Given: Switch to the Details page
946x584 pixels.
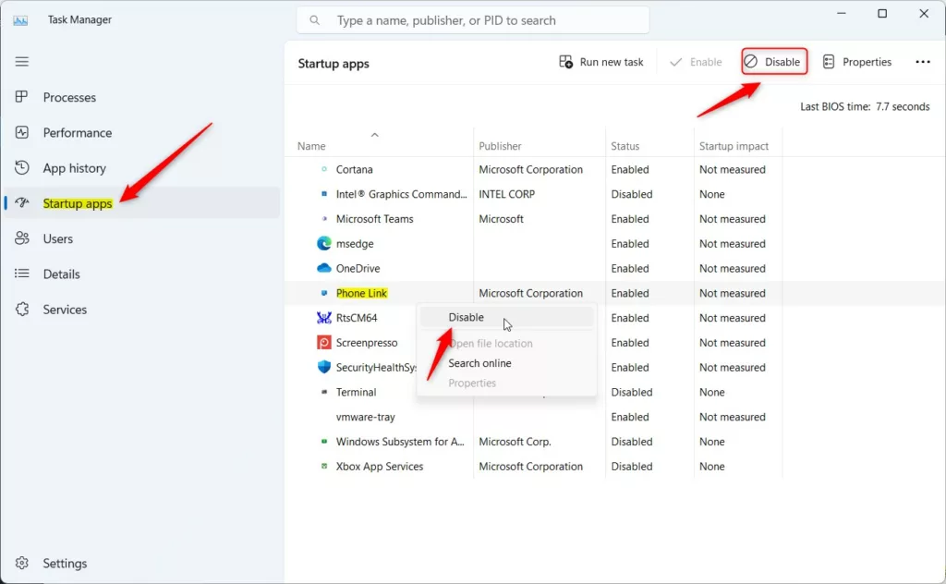Looking at the screenshot, I should [x=142, y=274].
